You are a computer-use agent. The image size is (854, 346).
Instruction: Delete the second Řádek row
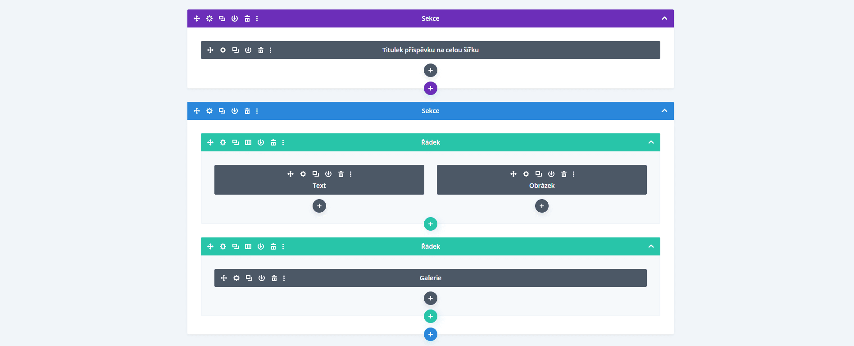tap(273, 246)
